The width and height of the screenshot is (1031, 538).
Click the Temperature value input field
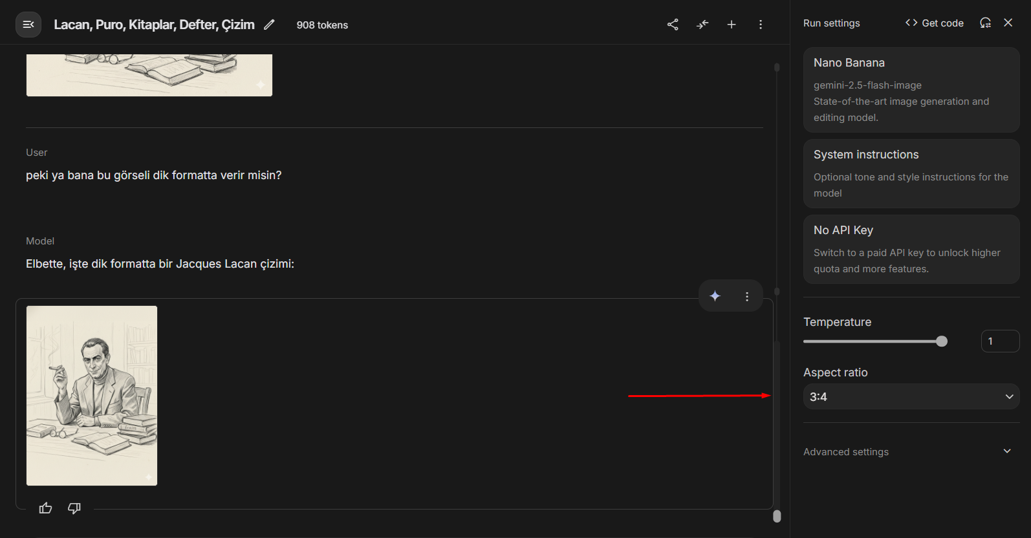(x=1000, y=341)
